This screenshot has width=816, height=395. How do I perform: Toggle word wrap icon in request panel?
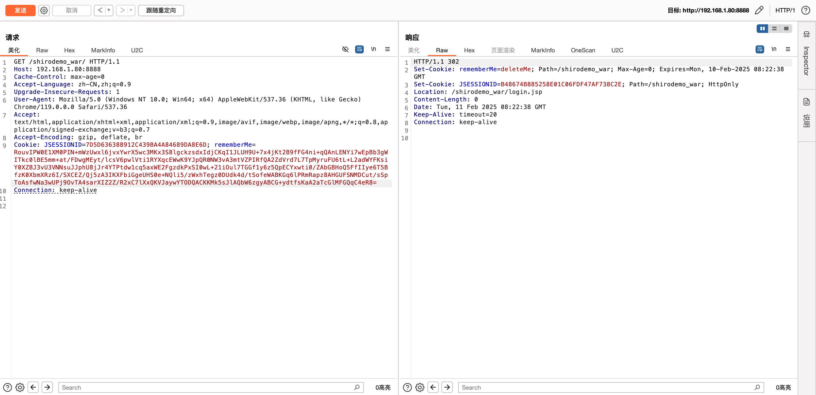click(x=359, y=49)
